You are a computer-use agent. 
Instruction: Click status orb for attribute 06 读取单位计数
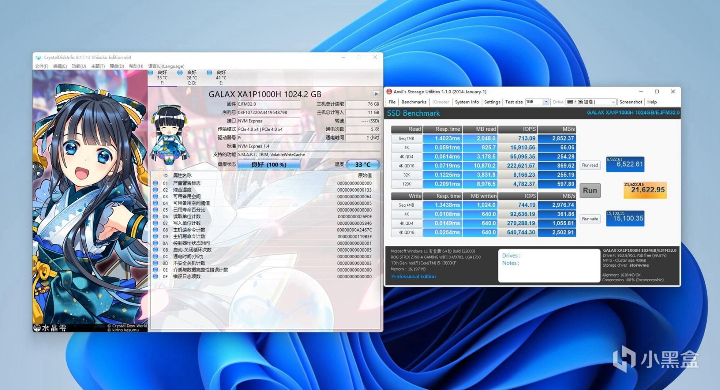(x=155, y=217)
